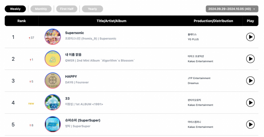Click the HAPPY song title link

(x=71, y=76)
